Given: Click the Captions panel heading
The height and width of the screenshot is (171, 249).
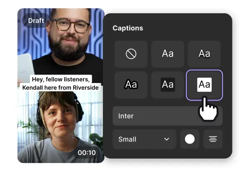Looking at the screenshot, I should coord(128,28).
